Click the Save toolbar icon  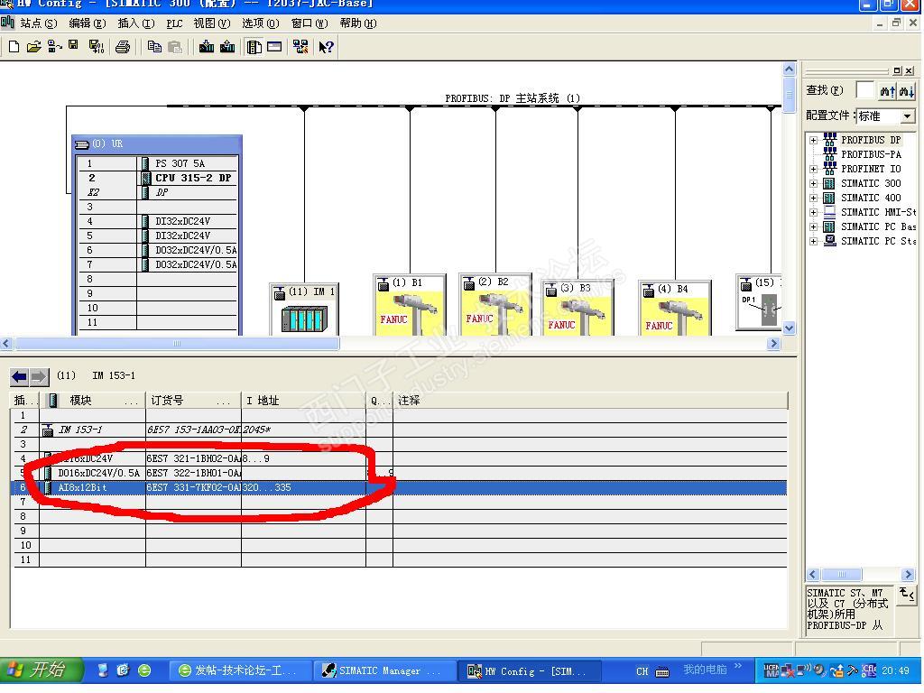coord(74,45)
